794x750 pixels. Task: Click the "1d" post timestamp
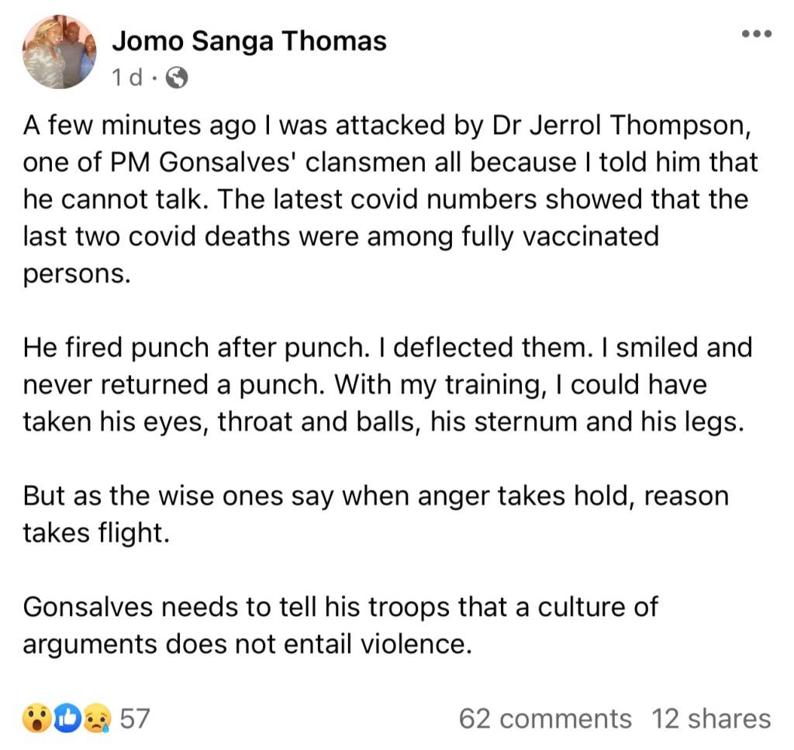point(127,77)
